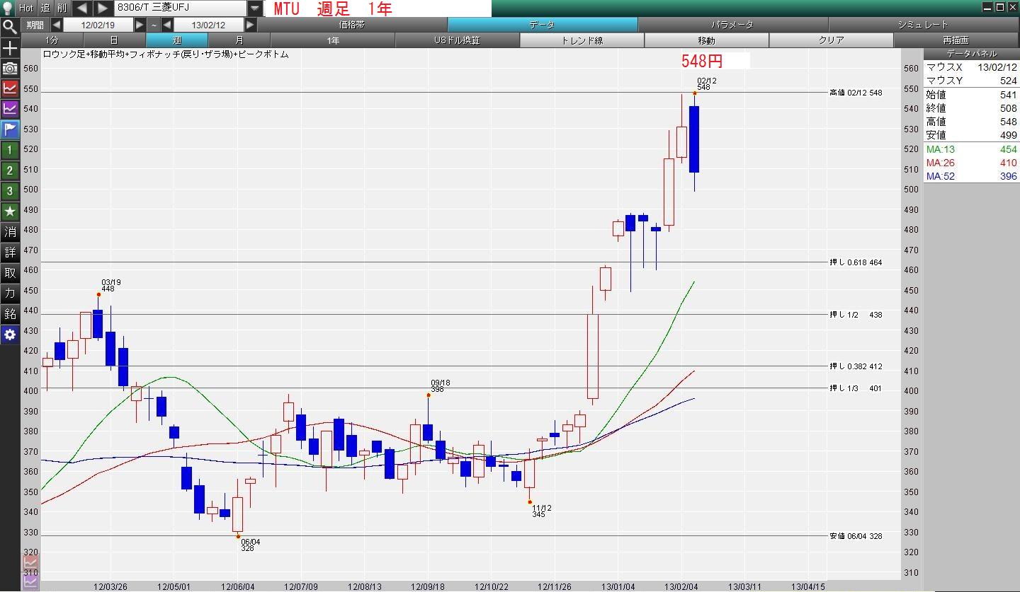Click the 詳 sidebar button
This screenshot has width=1020, height=592.
(x=10, y=253)
